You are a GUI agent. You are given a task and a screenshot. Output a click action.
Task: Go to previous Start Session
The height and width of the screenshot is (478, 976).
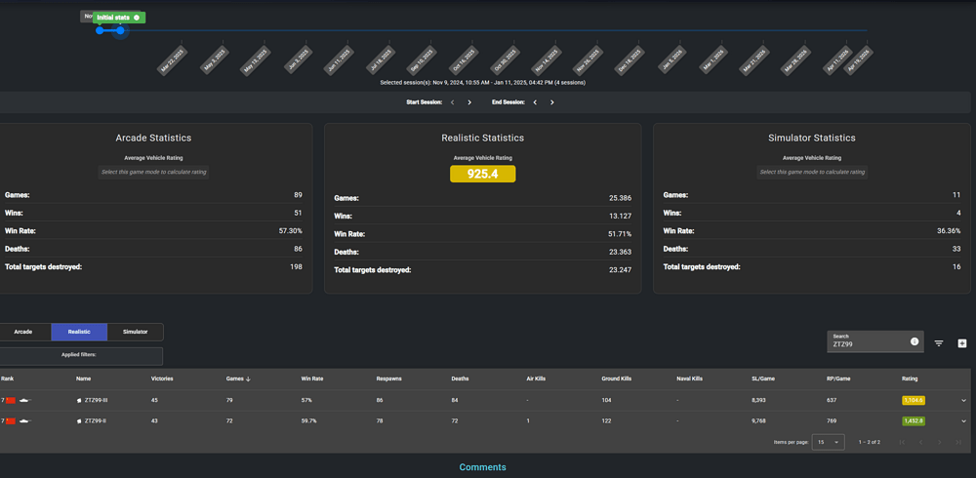coord(453,102)
